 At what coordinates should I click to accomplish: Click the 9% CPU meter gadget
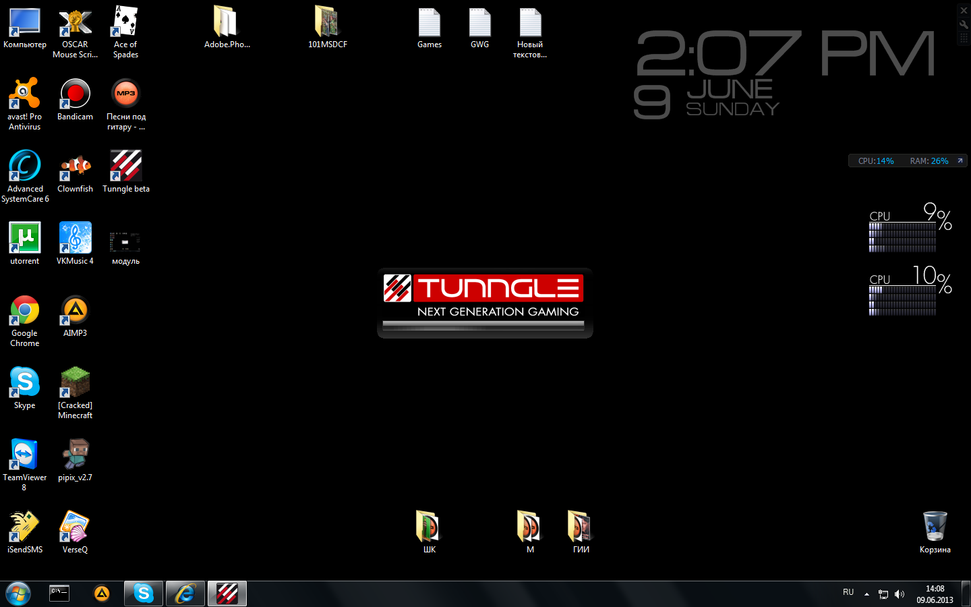pos(910,227)
